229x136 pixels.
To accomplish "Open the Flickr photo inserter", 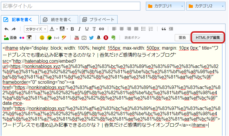I will click(x=22, y=38).
